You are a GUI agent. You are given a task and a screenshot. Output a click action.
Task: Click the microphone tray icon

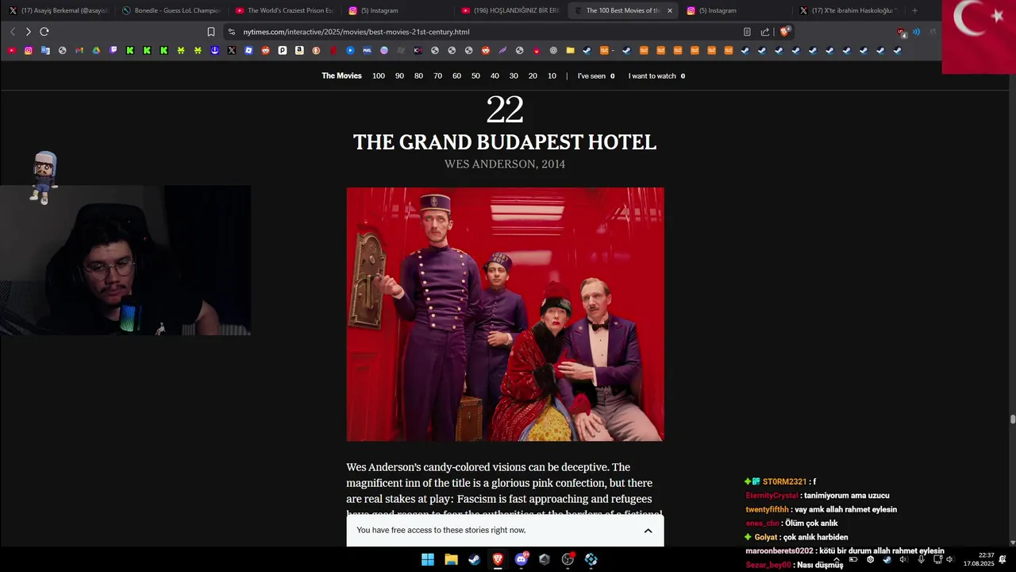click(x=921, y=560)
